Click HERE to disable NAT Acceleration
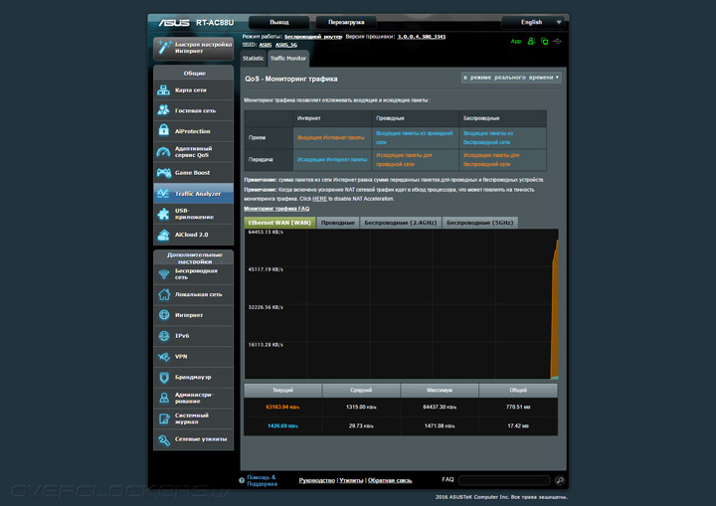716x506 pixels. tap(319, 199)
